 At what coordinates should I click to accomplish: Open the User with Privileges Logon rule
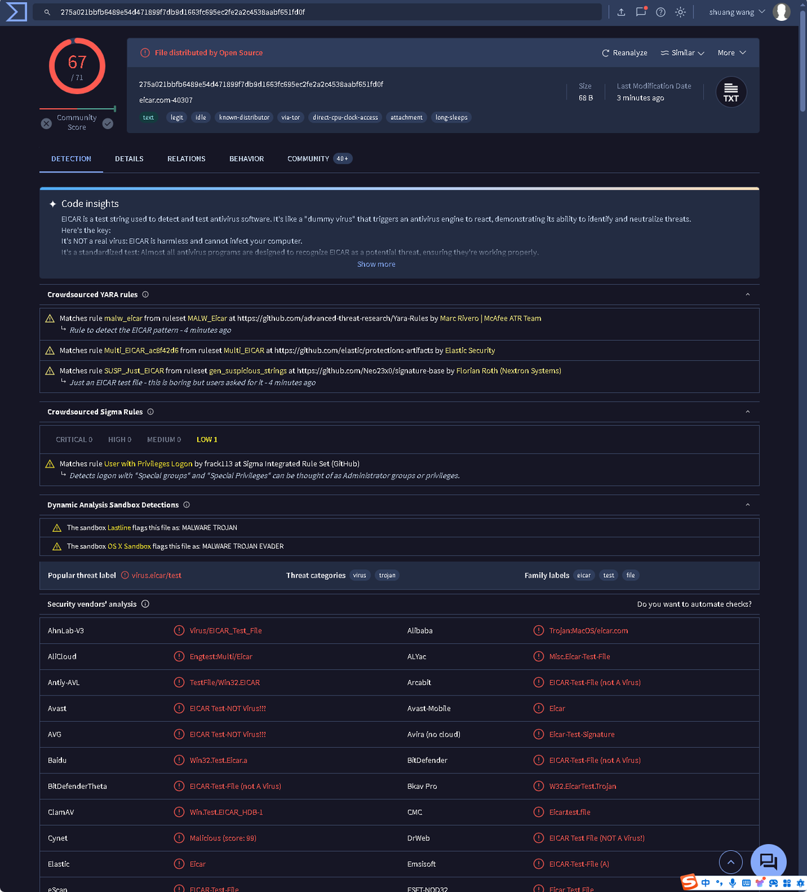pyautogui.click(x=148, y=464)
